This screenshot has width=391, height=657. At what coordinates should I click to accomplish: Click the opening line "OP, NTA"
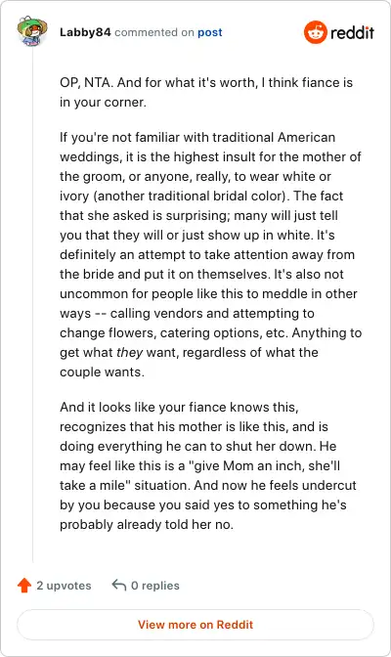click(x=86, y=82)
